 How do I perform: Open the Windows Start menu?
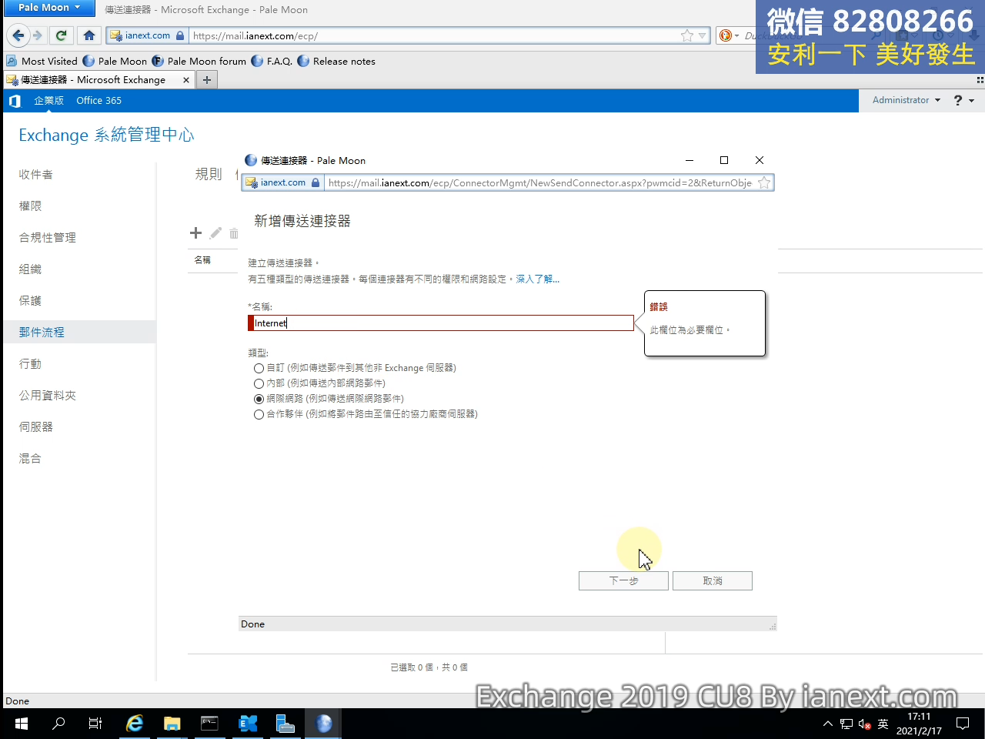pos(21,724)
